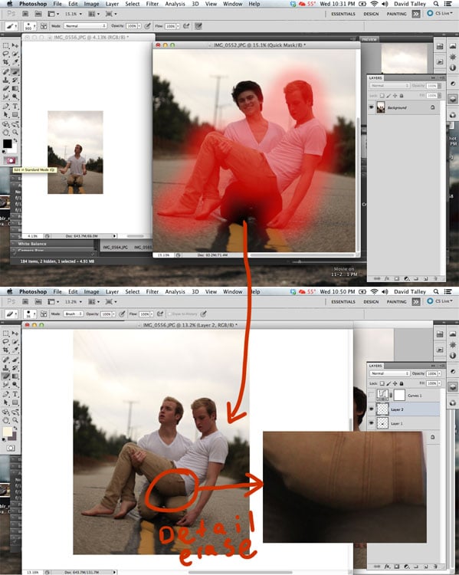Screen dimensions: 459x575
Task: Open the Normal blend mode dropdown above Curves 1
Action: (x=389, y=373)
